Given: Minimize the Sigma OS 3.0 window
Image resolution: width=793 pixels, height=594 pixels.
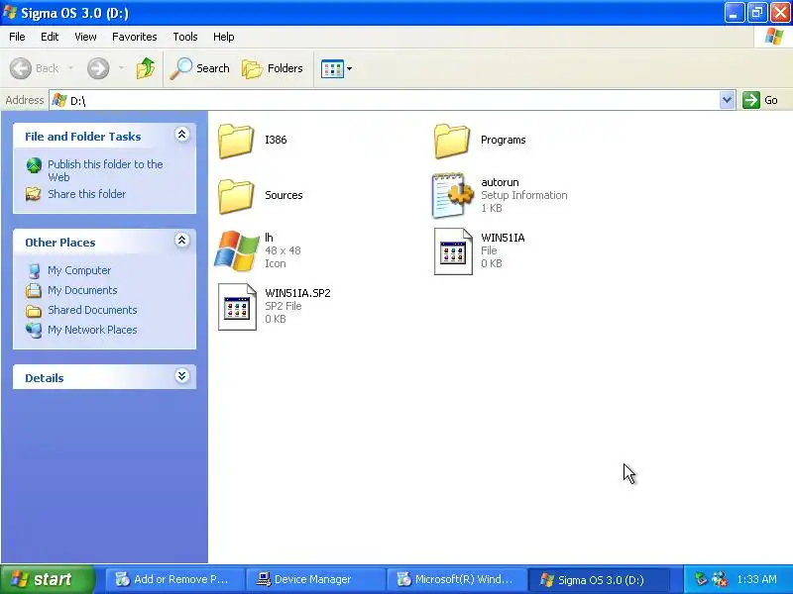Looking at the screenshot, I should [734, 13].
